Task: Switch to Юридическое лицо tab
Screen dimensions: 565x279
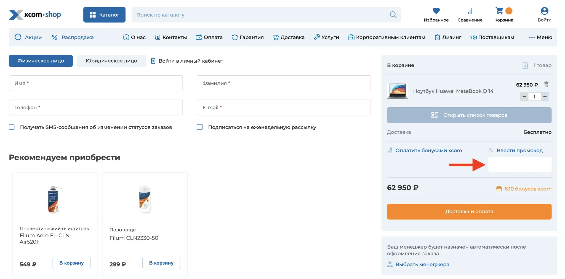Action: tap(111, 61)
